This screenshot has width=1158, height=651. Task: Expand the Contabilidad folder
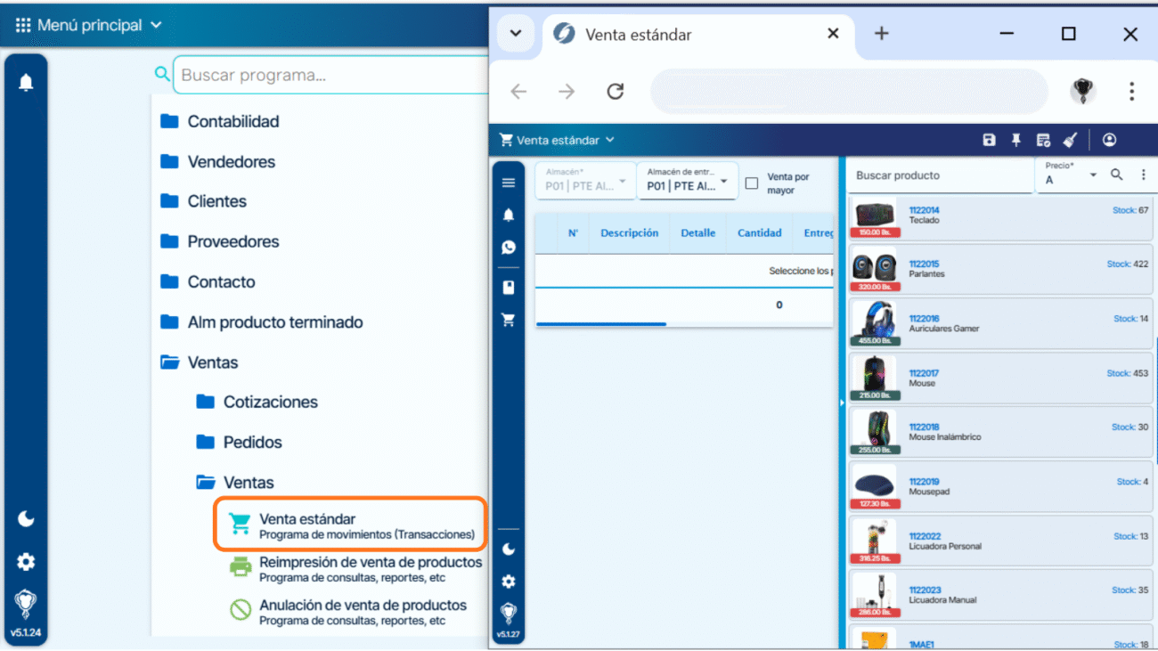click(232, 122)
